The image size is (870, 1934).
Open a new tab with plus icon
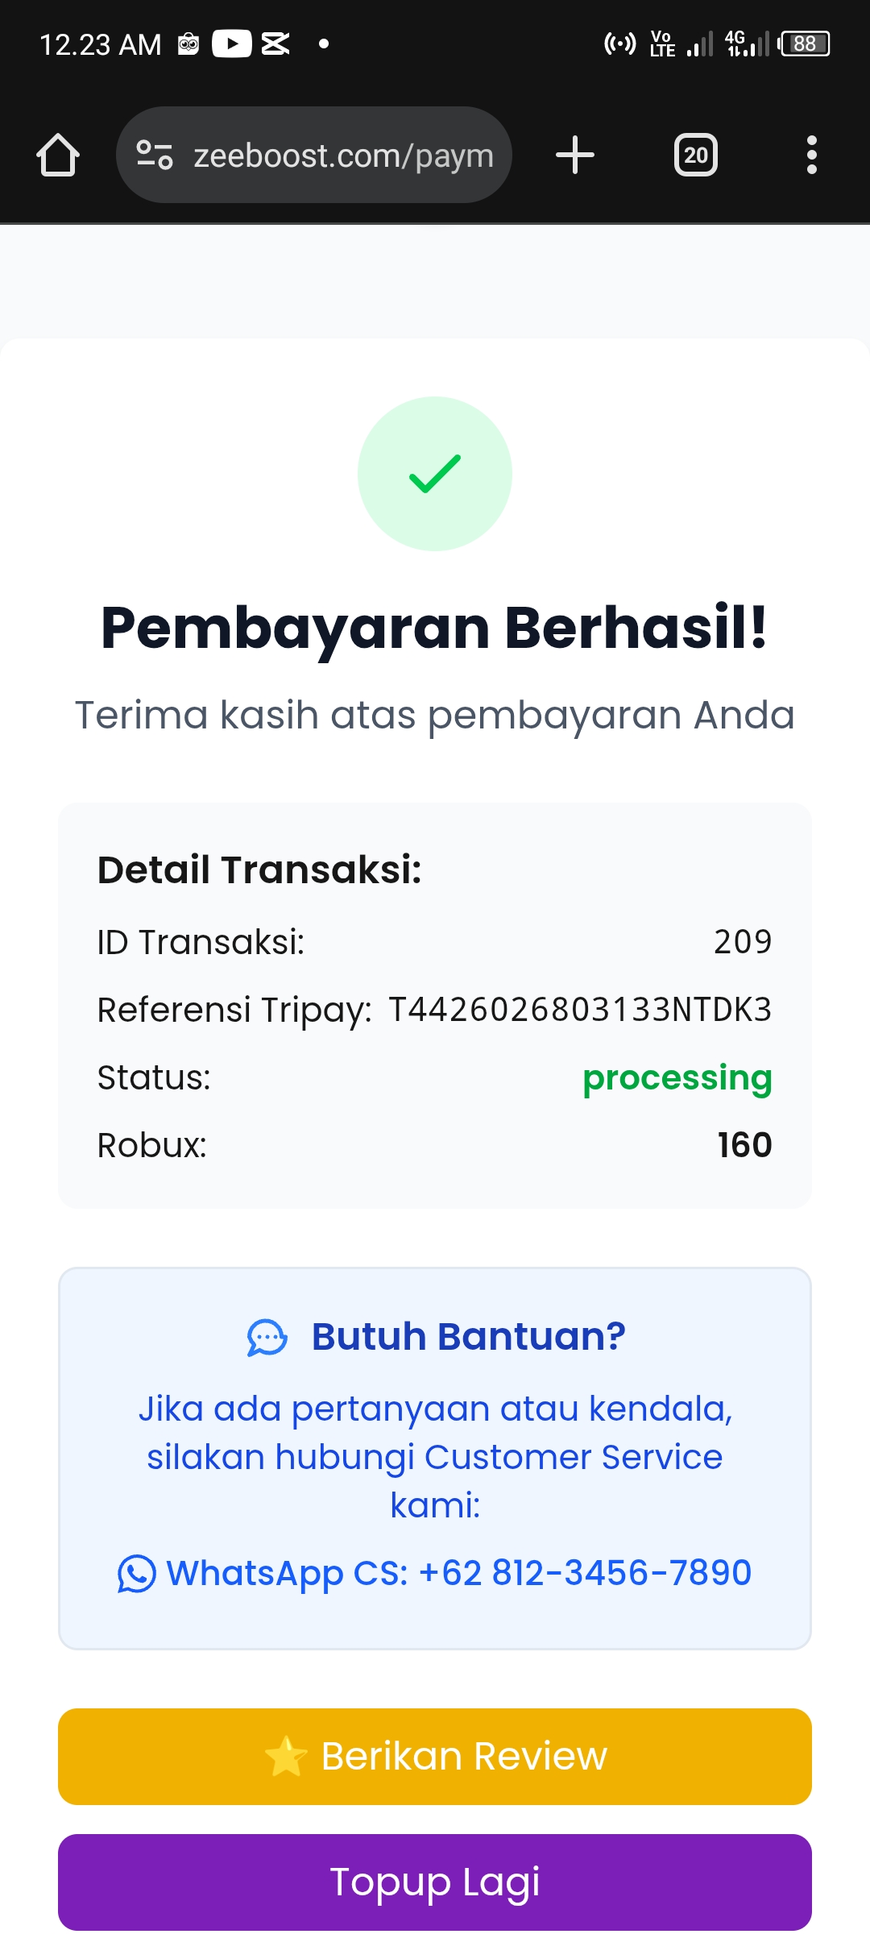pos(575,155)
